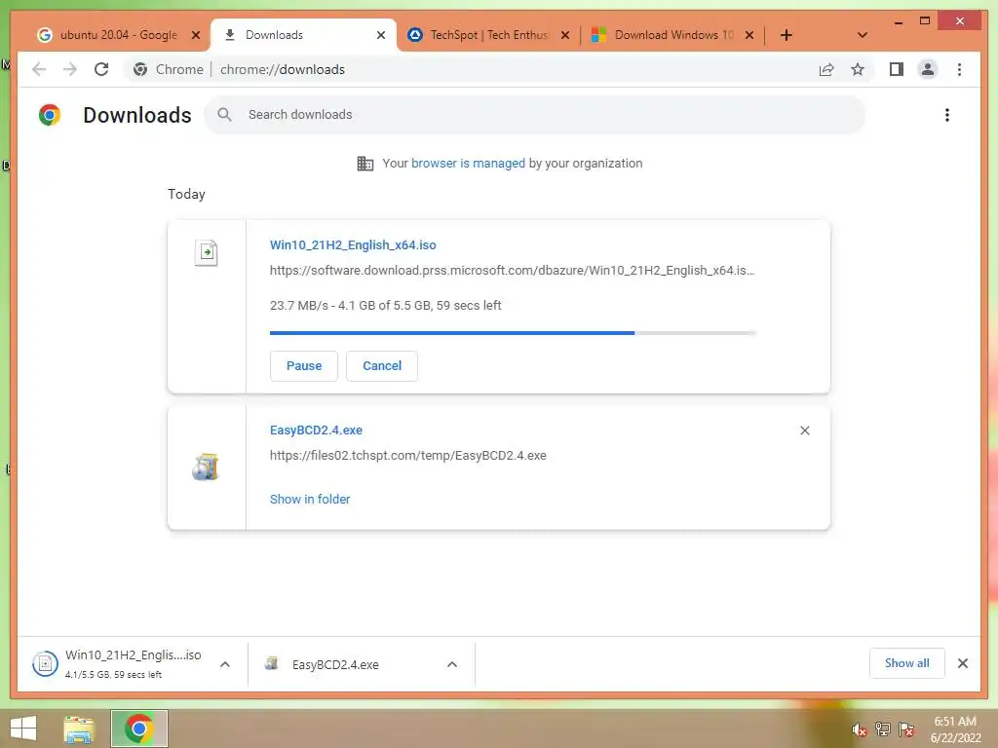Go forward with the browser forward arrow
The width and height of the screenshot is (998, 748).
[70, 69]
